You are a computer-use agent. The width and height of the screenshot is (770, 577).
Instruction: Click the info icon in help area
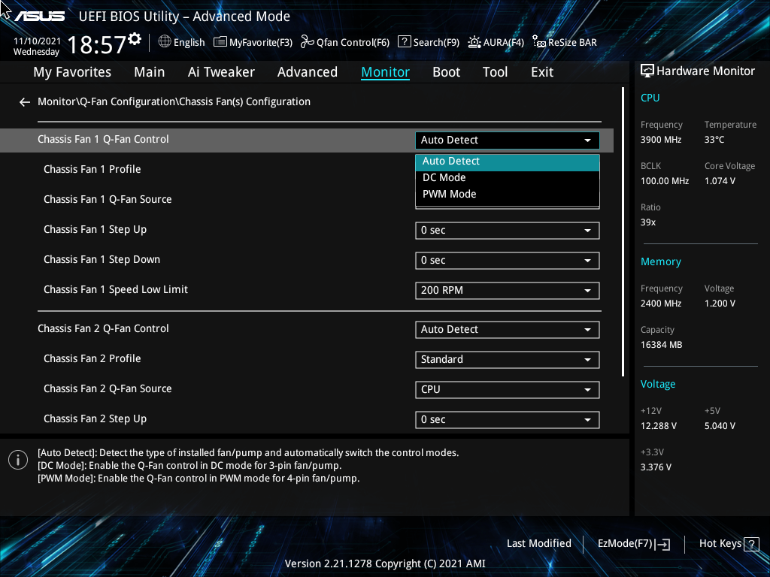18,460
